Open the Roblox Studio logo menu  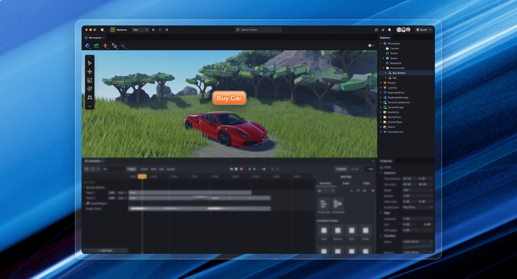tap(102, 30)
